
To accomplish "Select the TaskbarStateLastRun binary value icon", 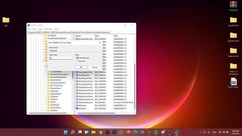I will (77, 102).
